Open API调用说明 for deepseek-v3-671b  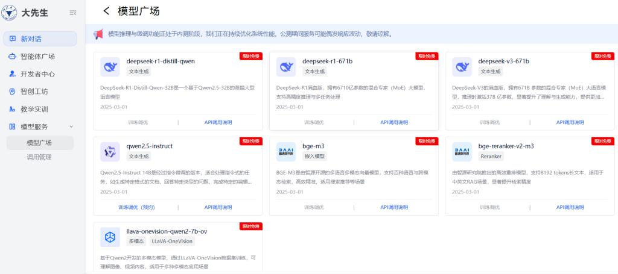(x=570, y=122)
